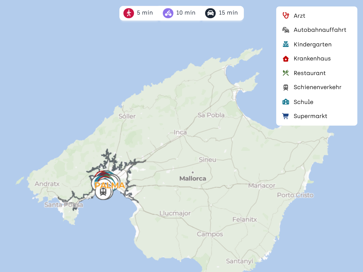Select the 15 min driving option
Screen dimensions: 363x272
point(228,13)
